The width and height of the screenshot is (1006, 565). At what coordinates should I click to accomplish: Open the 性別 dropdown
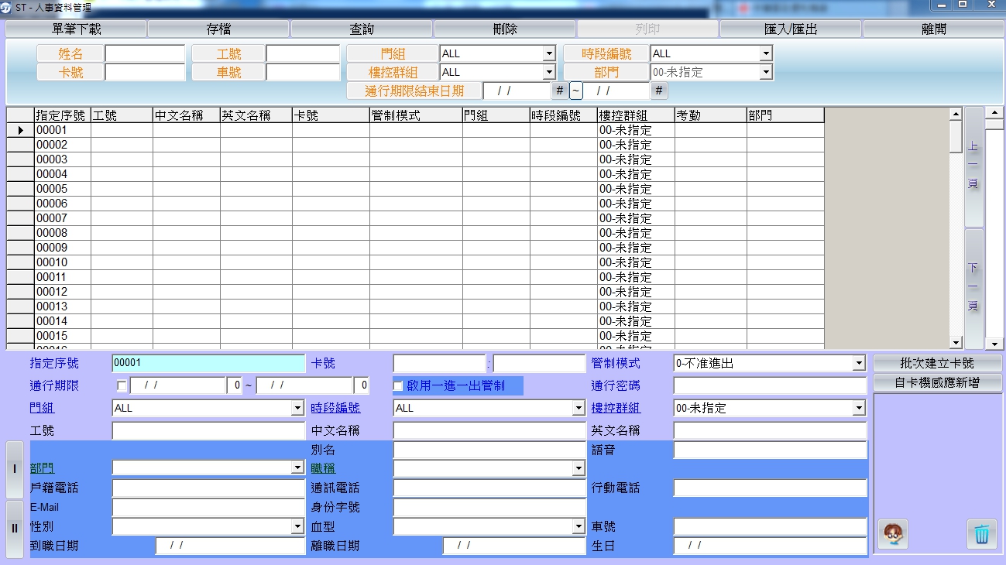(x=297, y=527)
